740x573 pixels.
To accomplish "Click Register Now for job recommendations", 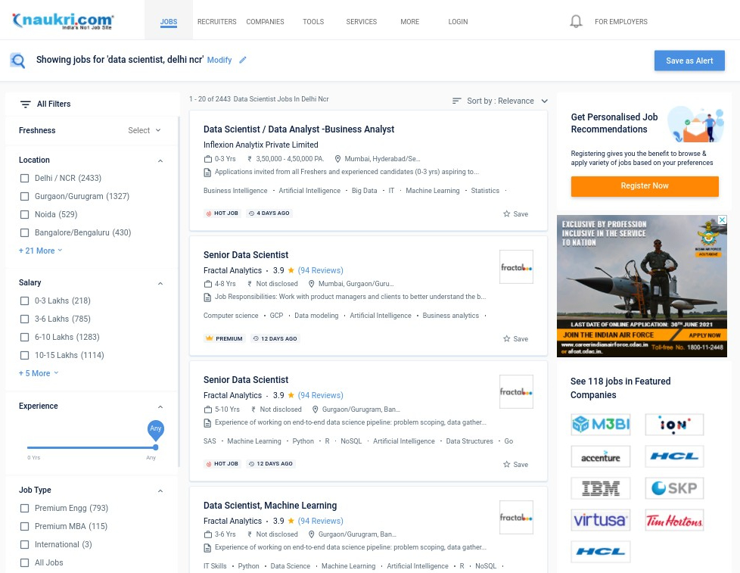I will [x=645, y=186].
